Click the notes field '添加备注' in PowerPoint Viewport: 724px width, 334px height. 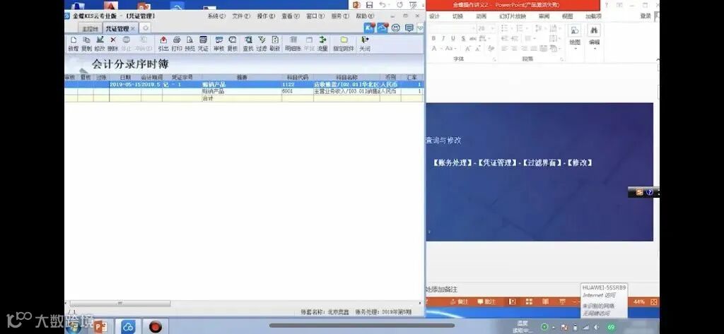pos(442,290)
